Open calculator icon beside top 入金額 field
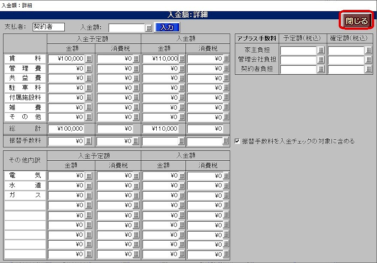Image resolution: width=377 pixels, height=263 pixels. 149,28
